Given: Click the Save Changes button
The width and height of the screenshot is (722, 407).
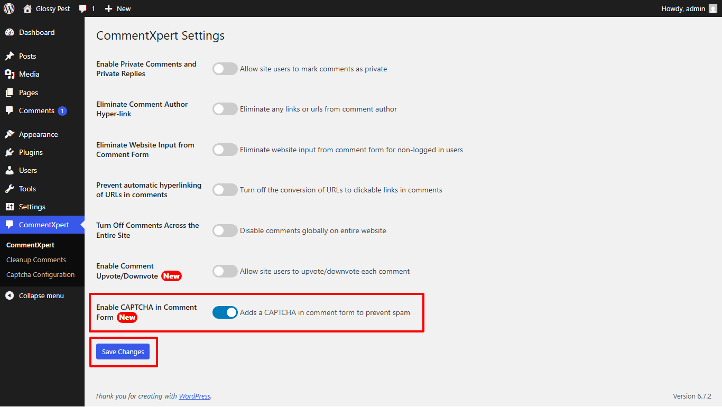Looking at the screenshot, I should pos(123,351).
